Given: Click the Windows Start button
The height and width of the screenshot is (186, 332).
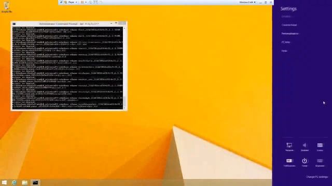Looking at the screenshot, I should pos(4,182).
